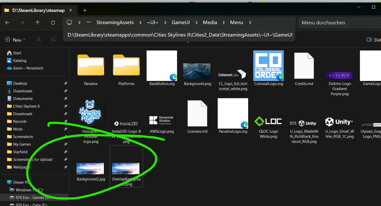Select the Licenses.md file

[x=197, y=117]
